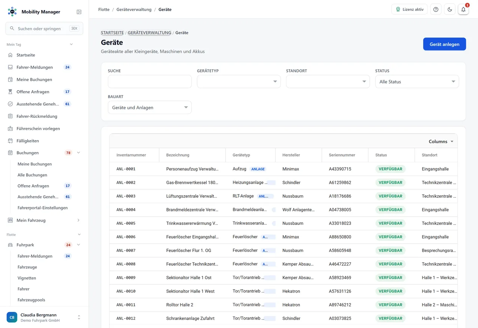
Task: Click the Gerät anlegen button
Action: [x=444, y=44]
